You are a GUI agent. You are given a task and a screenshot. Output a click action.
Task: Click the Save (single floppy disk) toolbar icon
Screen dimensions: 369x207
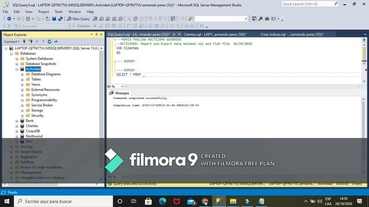pos(54,18)
